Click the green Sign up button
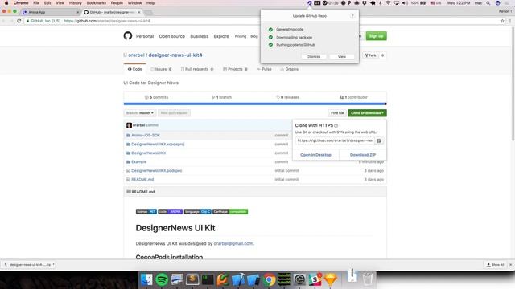Image resolution: width=515 pixels, height=289 pixels. [x=376, y=35]
